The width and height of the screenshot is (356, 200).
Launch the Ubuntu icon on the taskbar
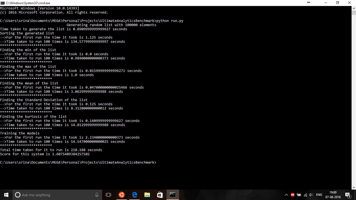(121, 195)
